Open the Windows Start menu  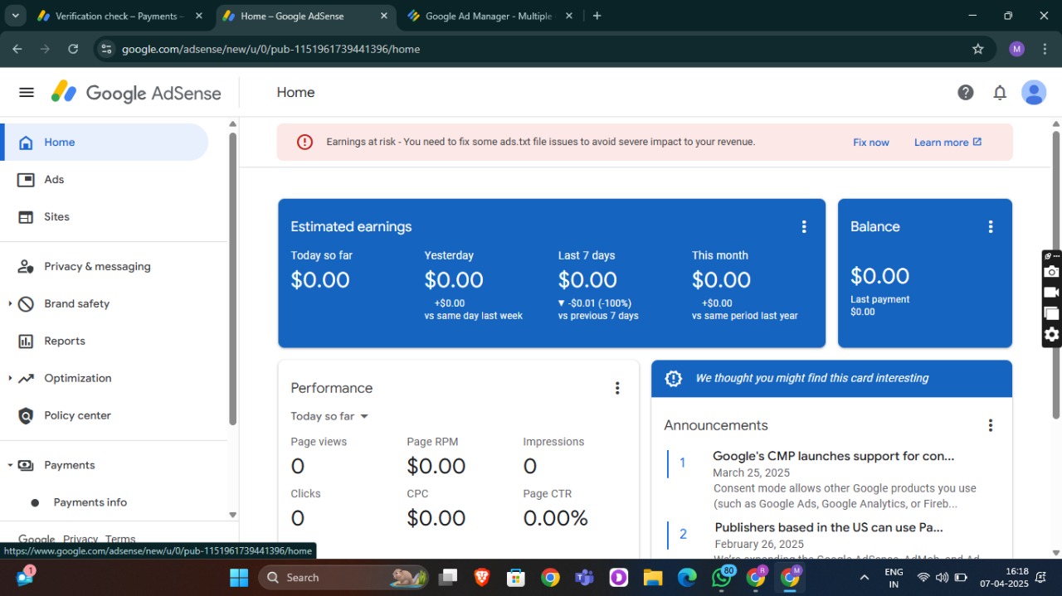pyautogui.click(x=239, y=577)
